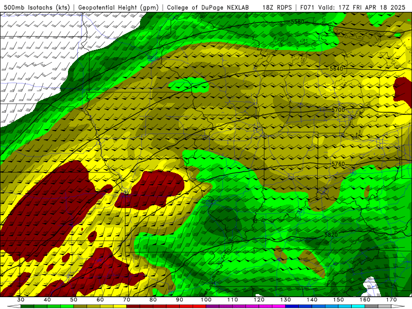The image size is (412, 309).
Task: Click the 80 knot scale label
Action: click(153, 300)
